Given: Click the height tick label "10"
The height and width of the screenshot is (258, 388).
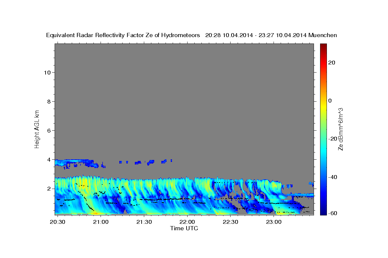Looking at the screenshot, I should click(x=47, y=73).
